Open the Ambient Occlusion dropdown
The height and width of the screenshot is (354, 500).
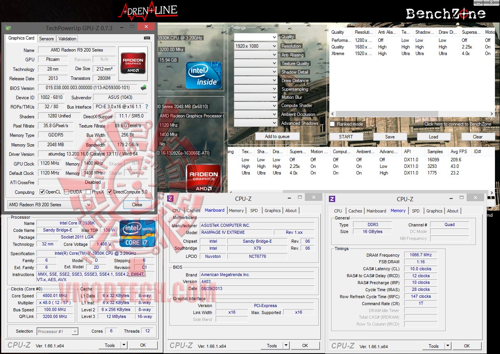(x=256, y=114)
